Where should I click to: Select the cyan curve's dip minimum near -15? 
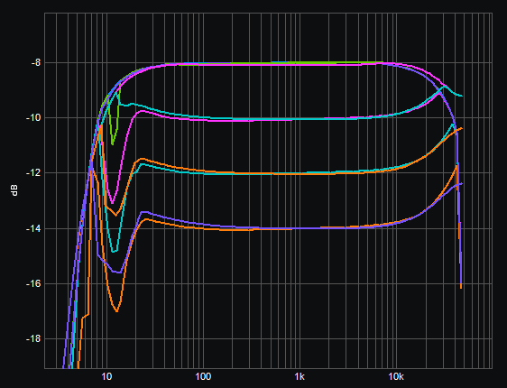coord(114,251)
